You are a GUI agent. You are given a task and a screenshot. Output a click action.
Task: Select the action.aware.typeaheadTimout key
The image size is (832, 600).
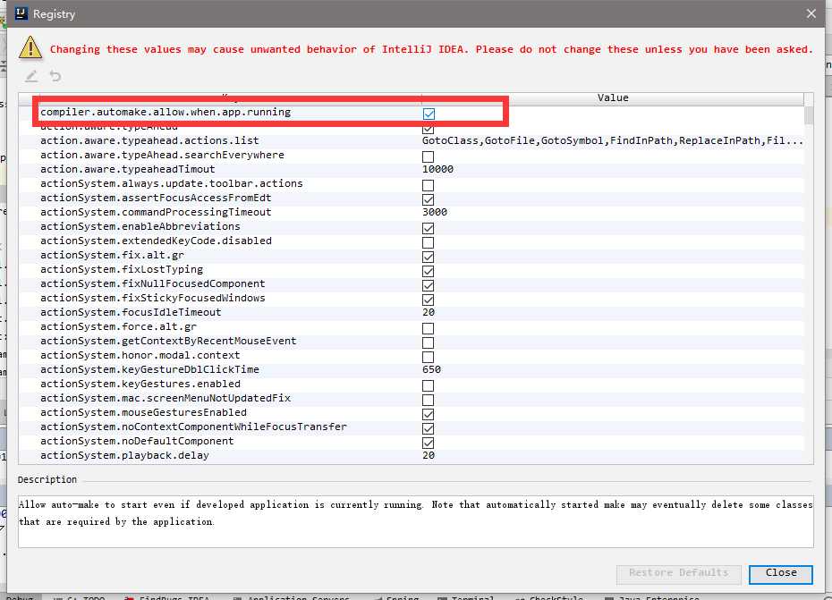tap(127, 169)
